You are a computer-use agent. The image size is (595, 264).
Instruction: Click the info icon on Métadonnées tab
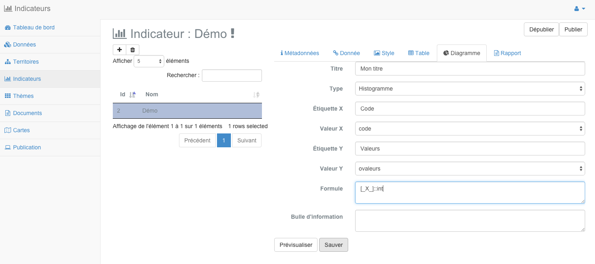point(282,53)
